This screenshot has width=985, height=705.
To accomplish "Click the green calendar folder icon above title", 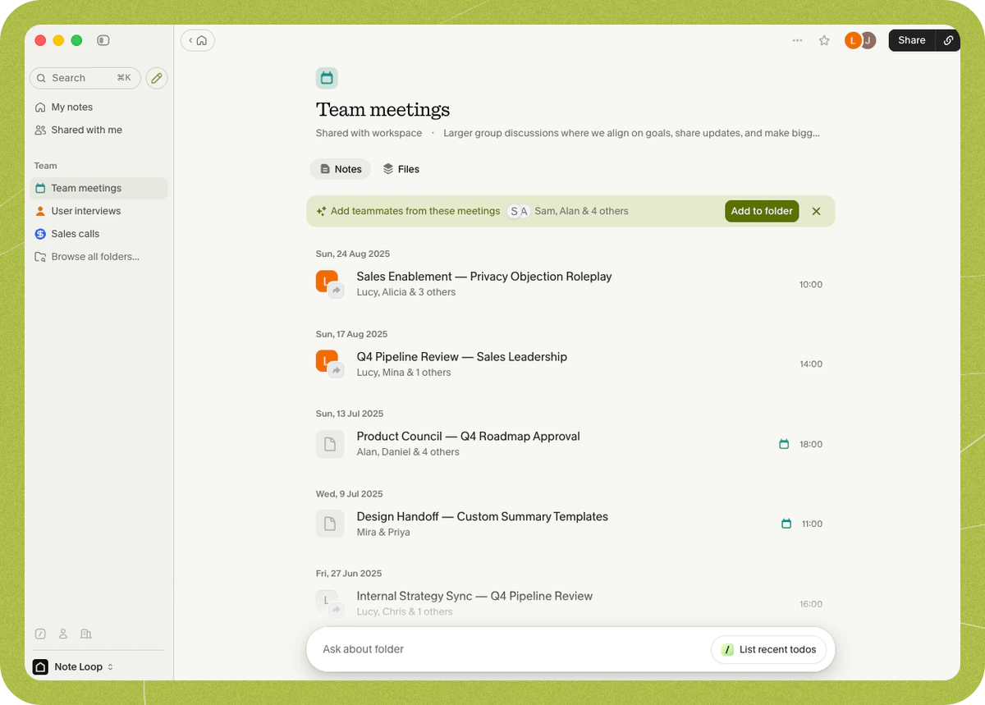I will click(327, 78).
